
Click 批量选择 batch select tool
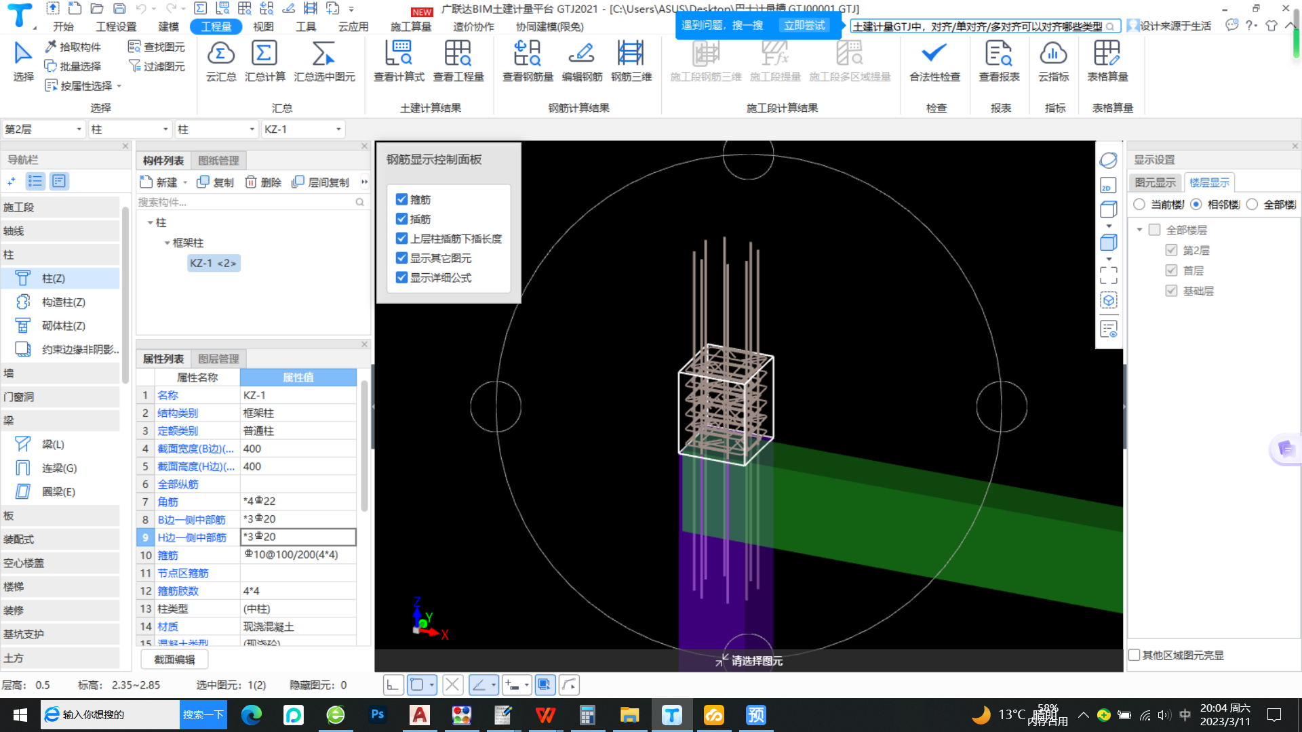73,66
